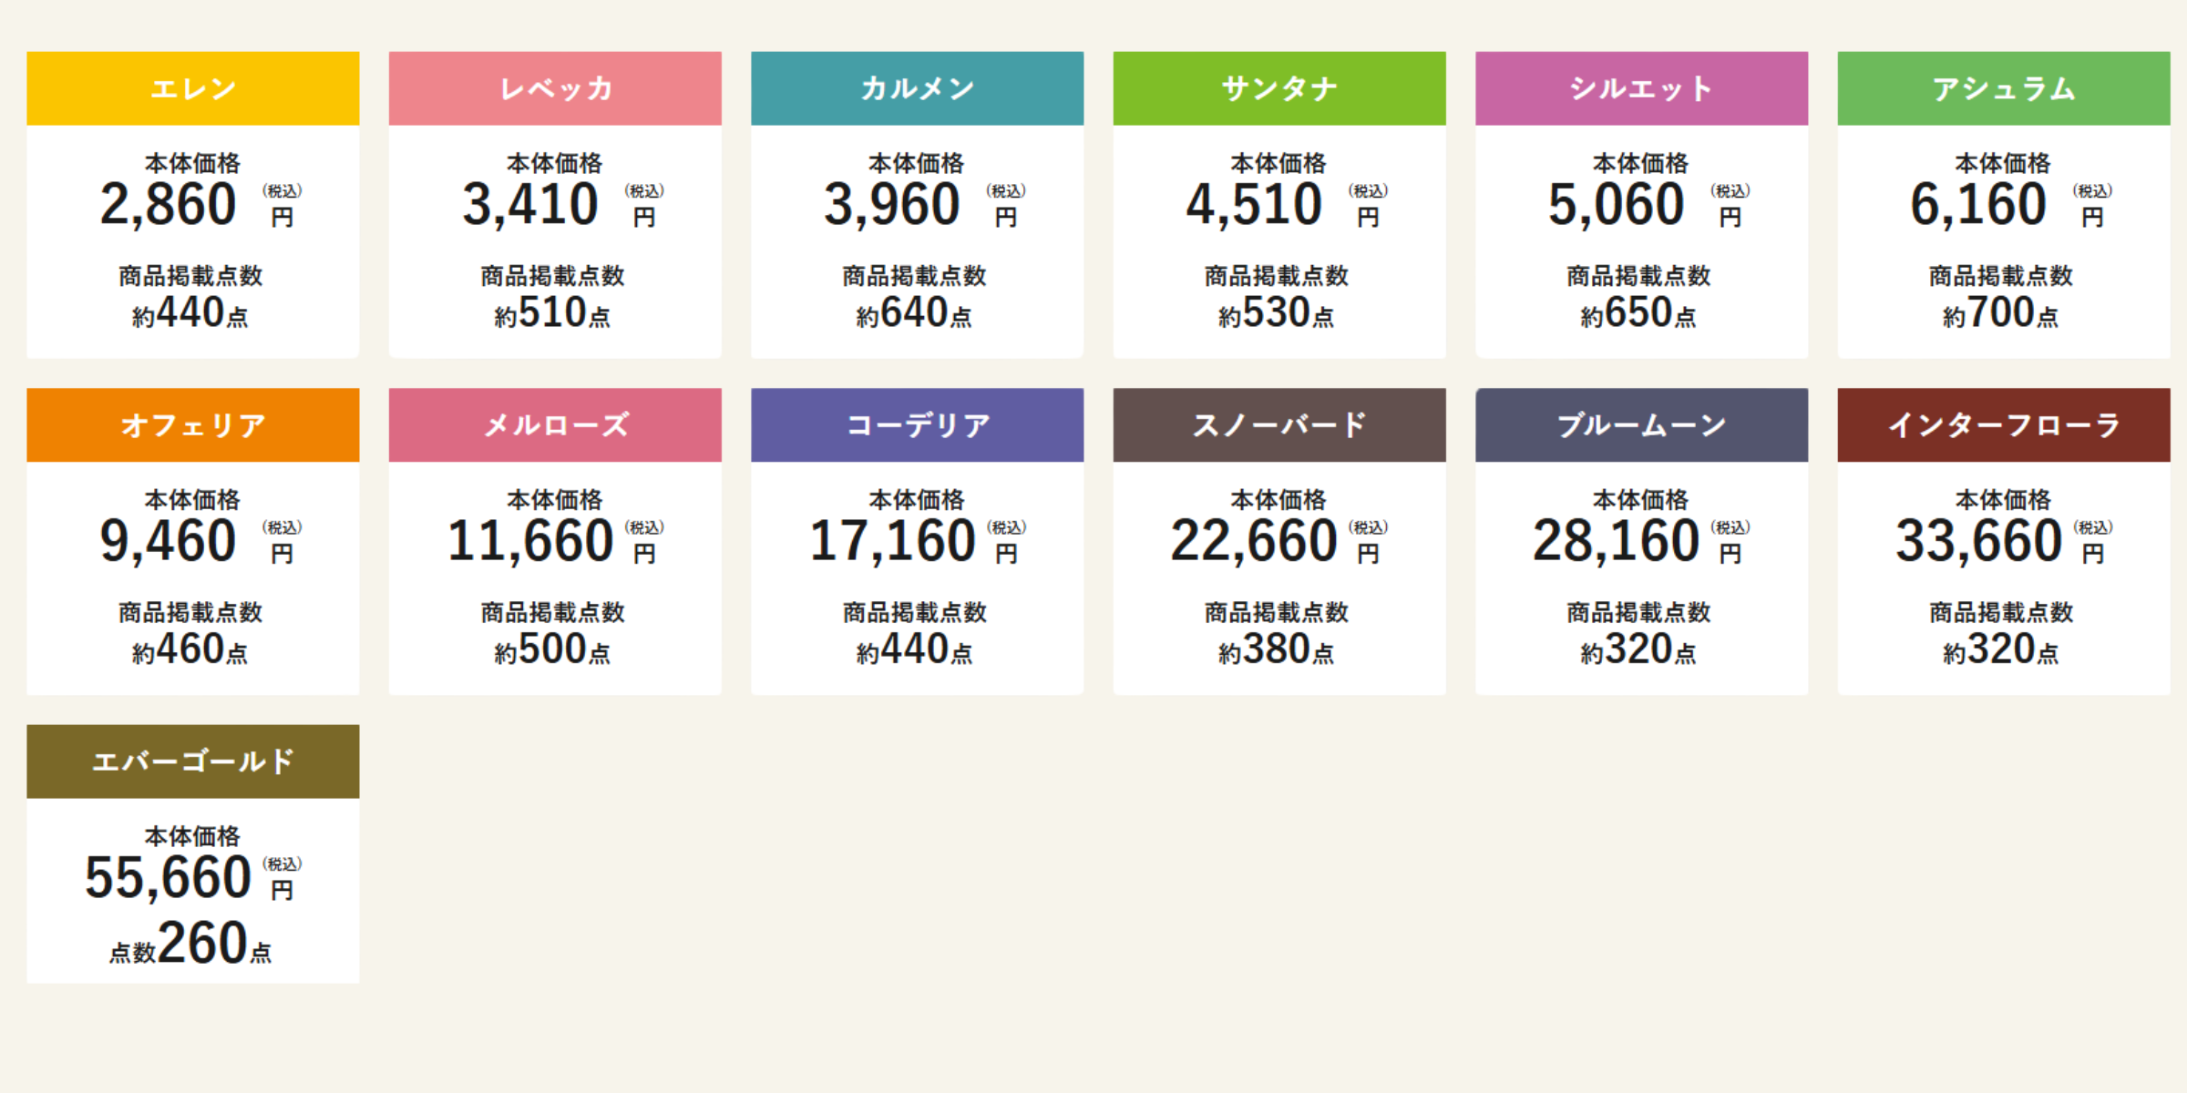Open the スノーバード brown header
Image resolution: width=2187 pixels, height=1093 pixels.
(1279, 424)
